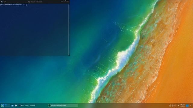Open the panel settings hamburger icon
This screenshot has height=108, width=193.
tap(191, 106)
